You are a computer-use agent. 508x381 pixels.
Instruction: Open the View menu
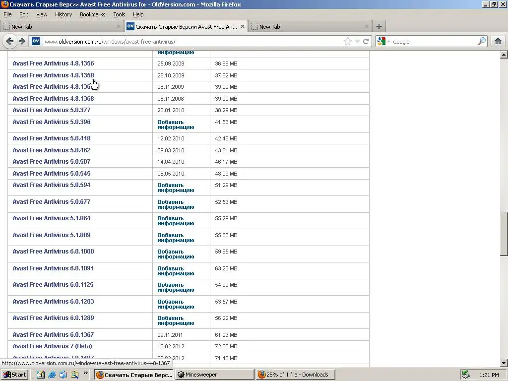[42, 14]
